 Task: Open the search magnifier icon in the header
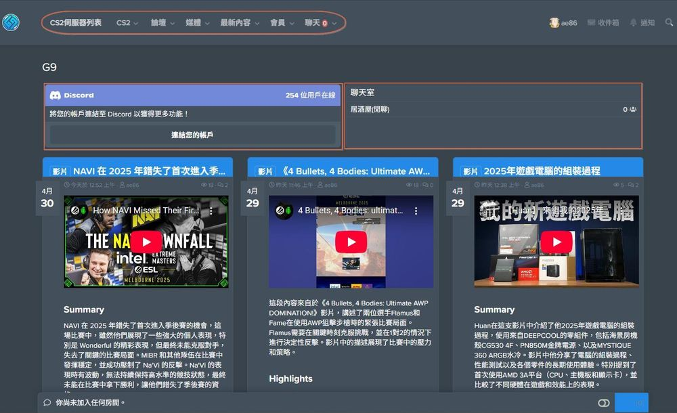[x=669, y=22]
